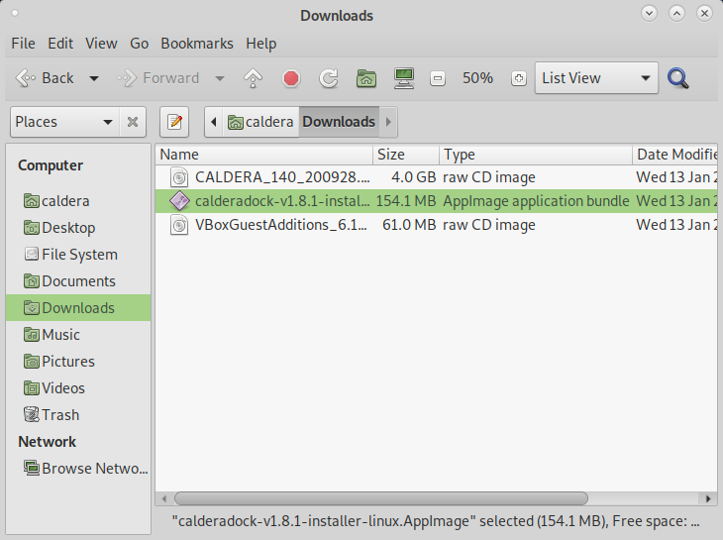Image resolution: width=723 pixels, height=540 pixels.
Task: Open Downloads in the sidebar
Action: [x=78, y=307]
